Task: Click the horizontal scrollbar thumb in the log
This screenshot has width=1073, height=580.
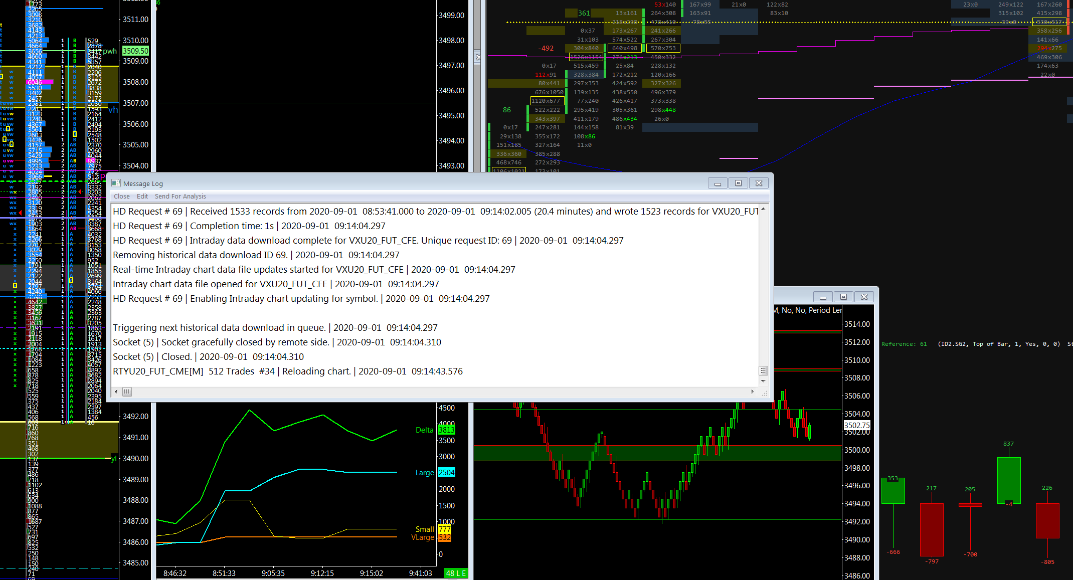Action: click(x=127, y=392)
